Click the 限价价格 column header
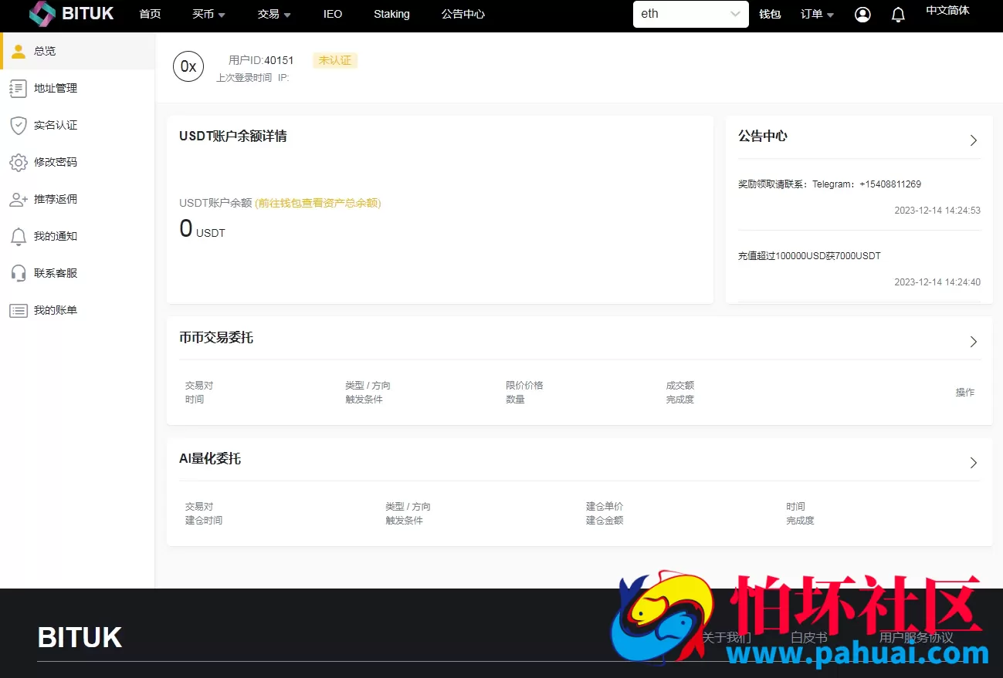Viewport: 1003px width, 678px height. coord(524,386)
